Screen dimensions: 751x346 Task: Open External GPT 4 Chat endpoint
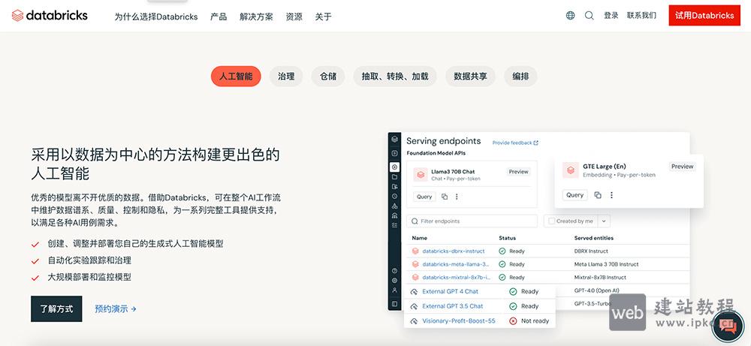450,291
